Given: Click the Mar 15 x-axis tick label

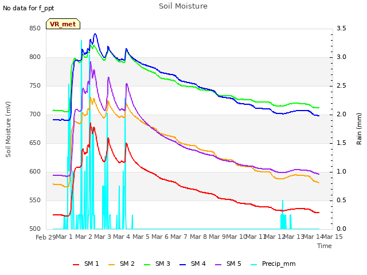Looking at the screenshot, I should tap(333, 237).
